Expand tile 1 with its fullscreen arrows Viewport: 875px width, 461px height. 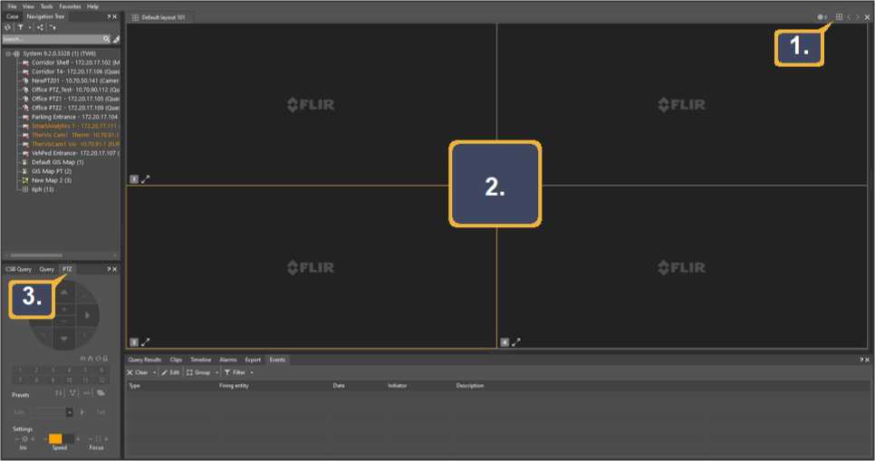(x=146, y=179)
